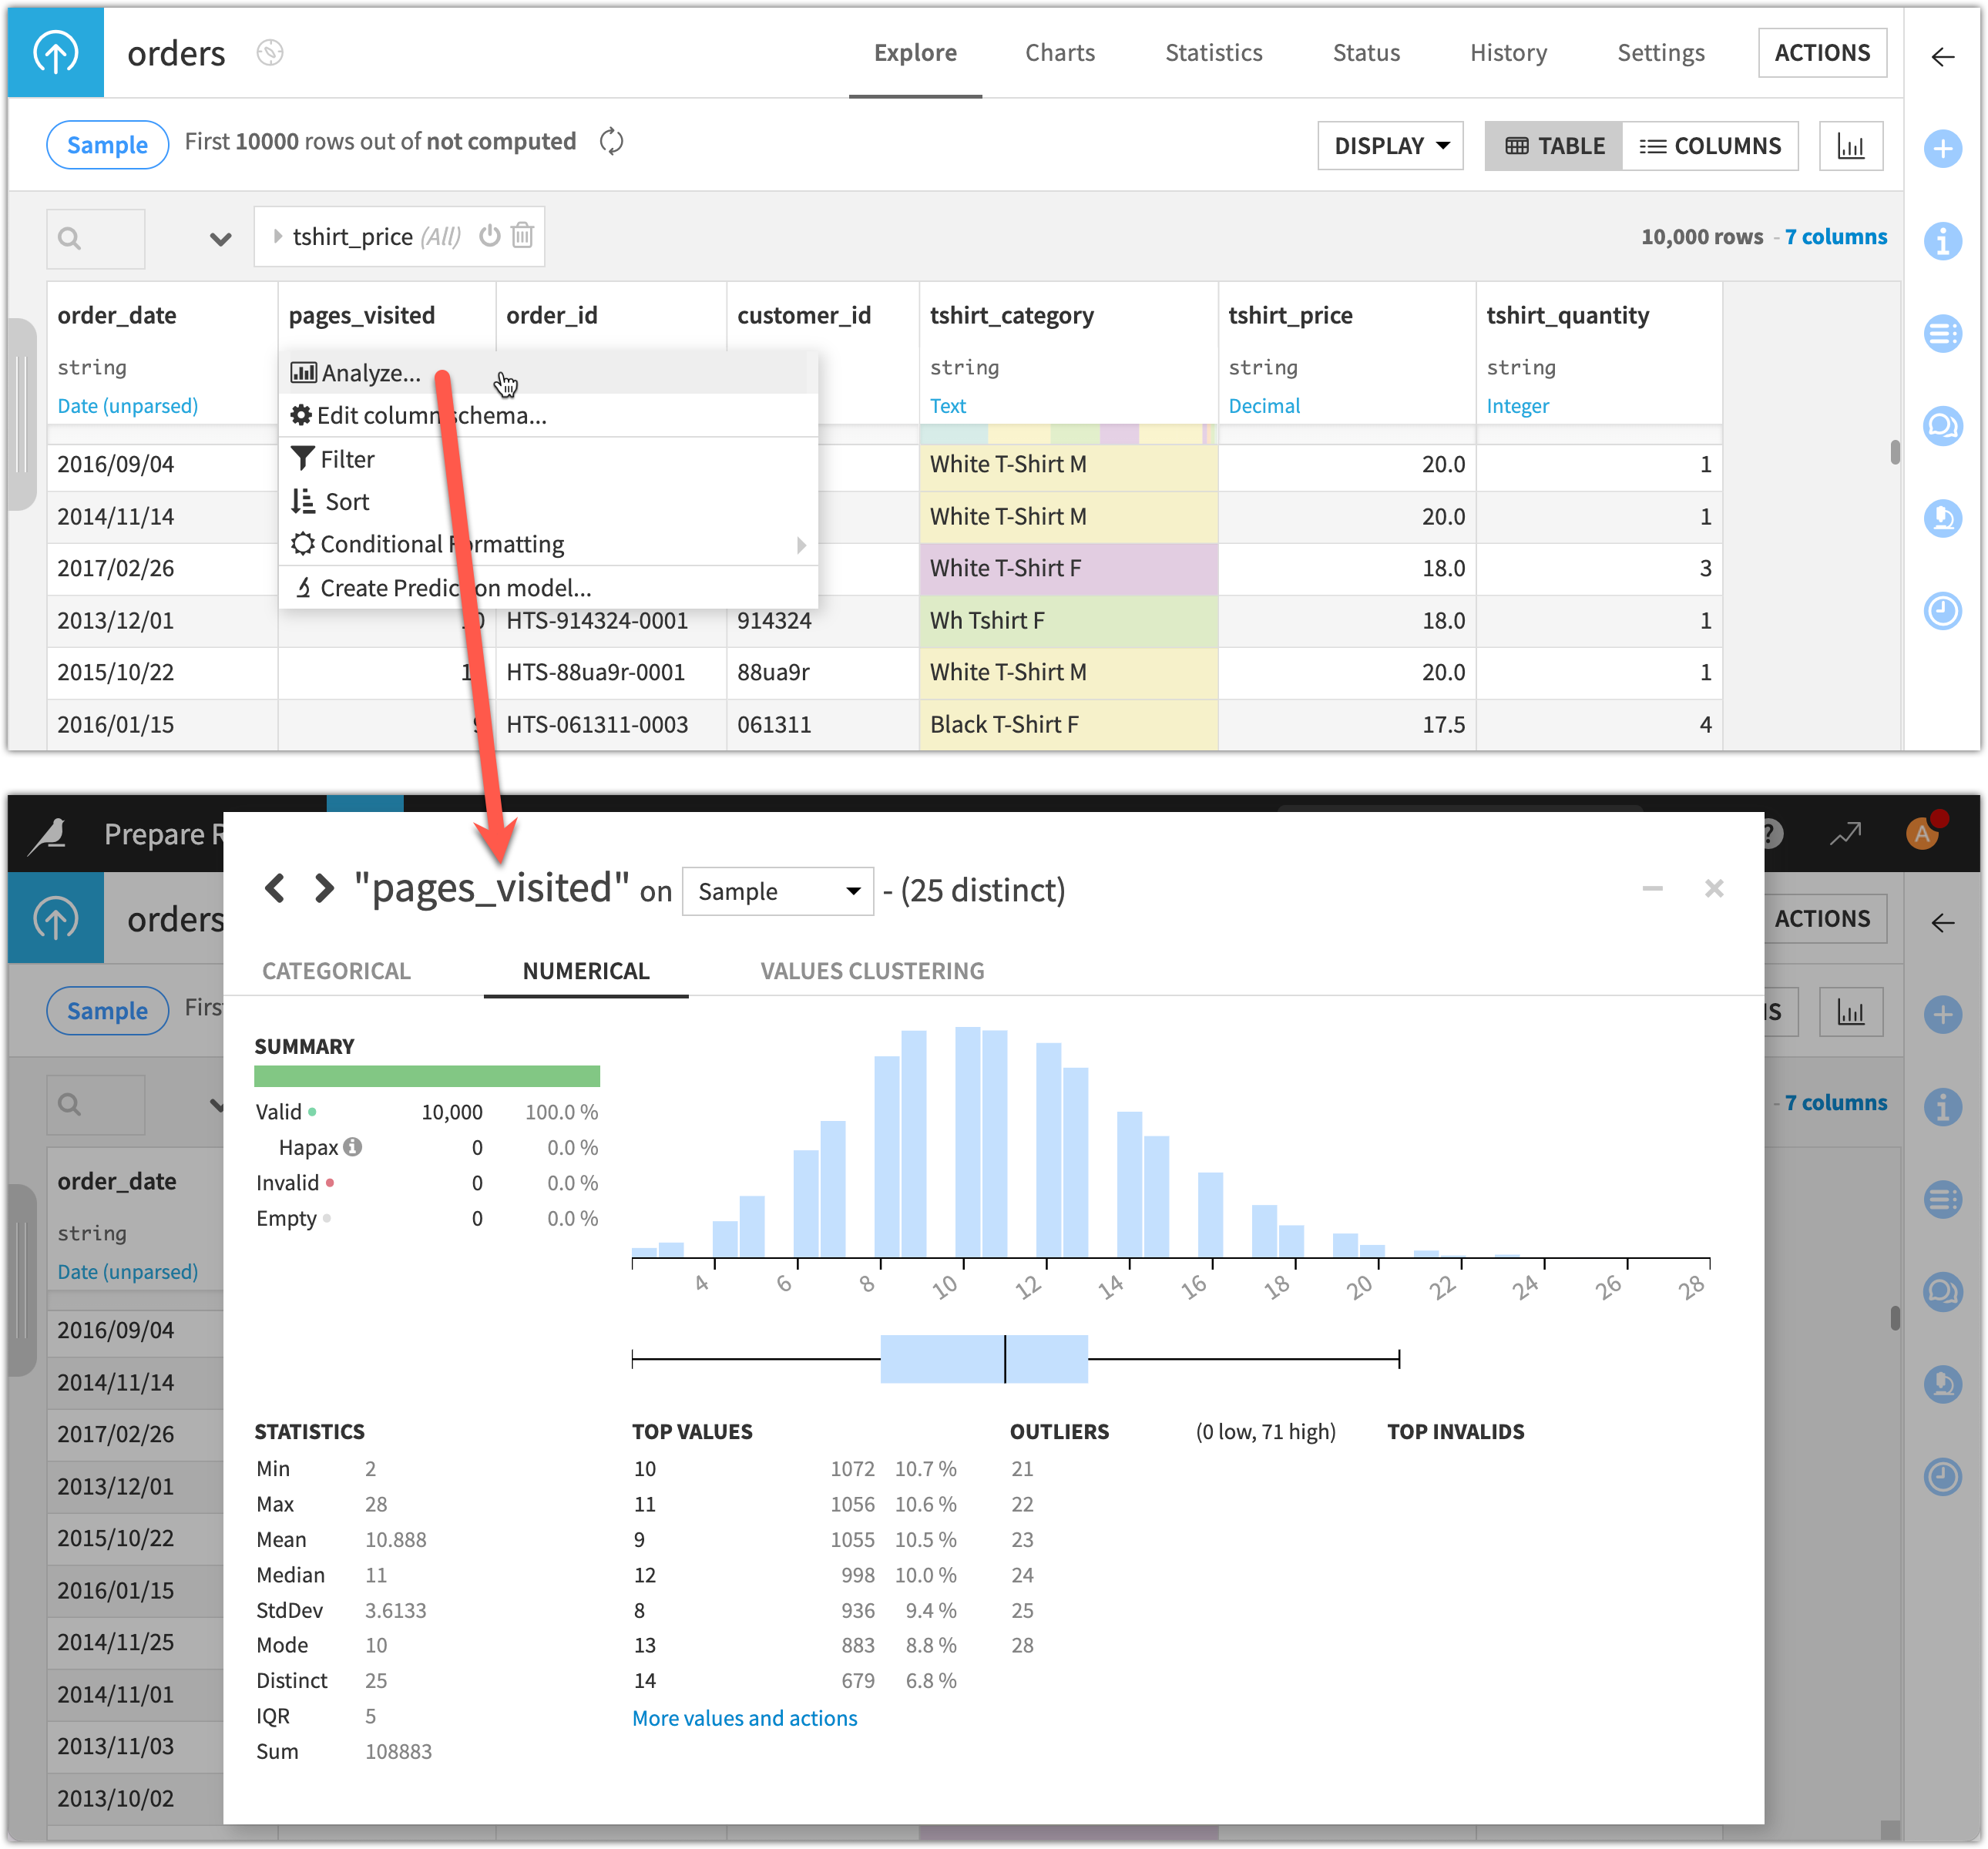Click the search input in top table
The image size is (1988, 1849).
[x=96, y=238]
